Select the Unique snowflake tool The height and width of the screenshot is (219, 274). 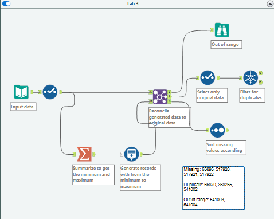click(250, 77)
